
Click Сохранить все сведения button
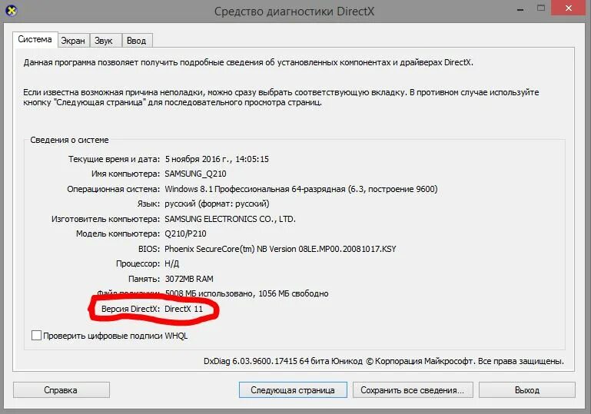[413, 390]
